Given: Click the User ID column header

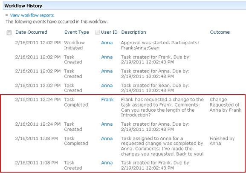Looking at the screenshot, I should click(x=109, y=32).
